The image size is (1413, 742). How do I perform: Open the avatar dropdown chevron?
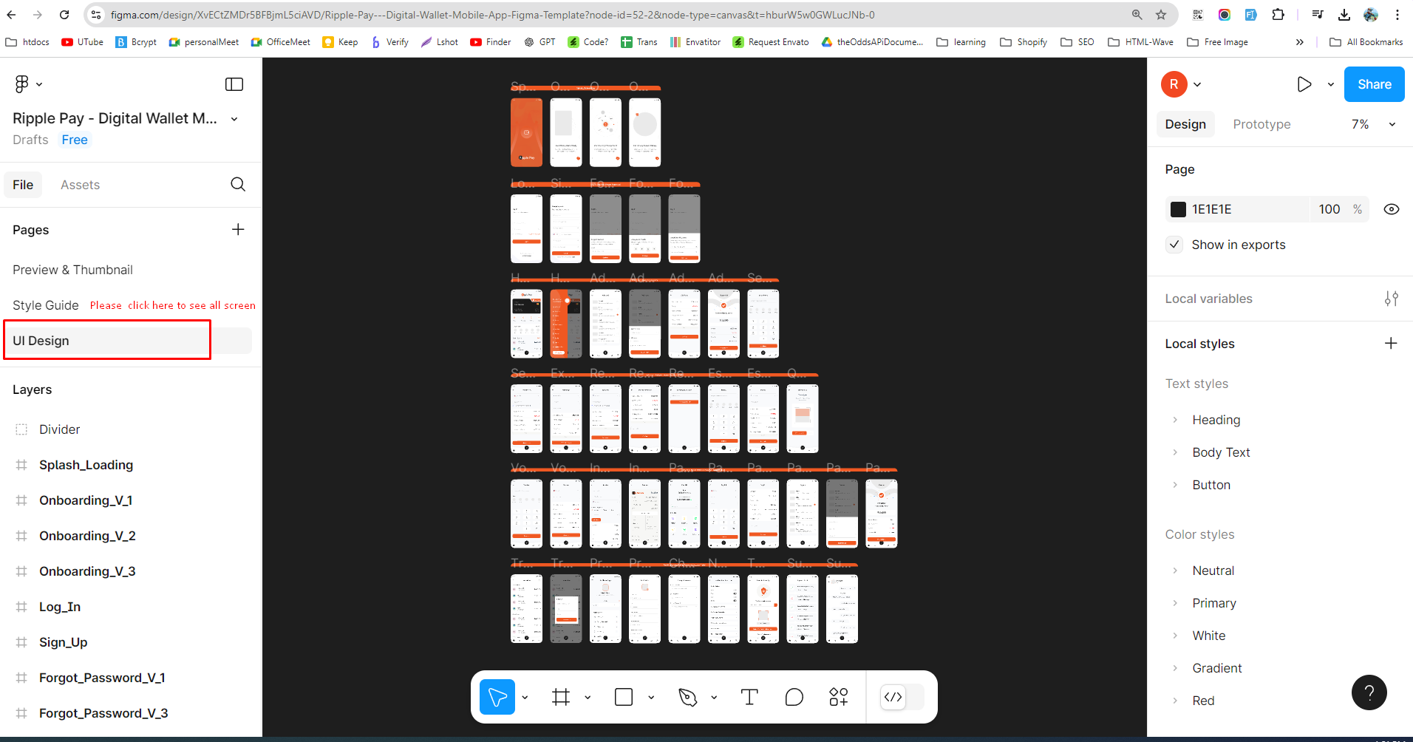click(x=1197, y=84)
